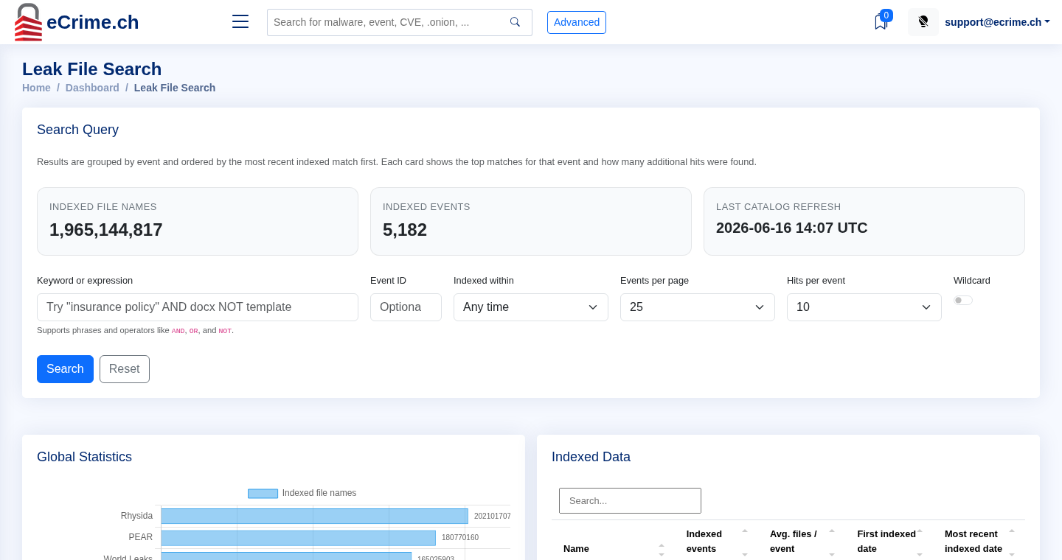Focus the Indexed Data search box
The image size is (1062, 560).
(x=630, y=500)
